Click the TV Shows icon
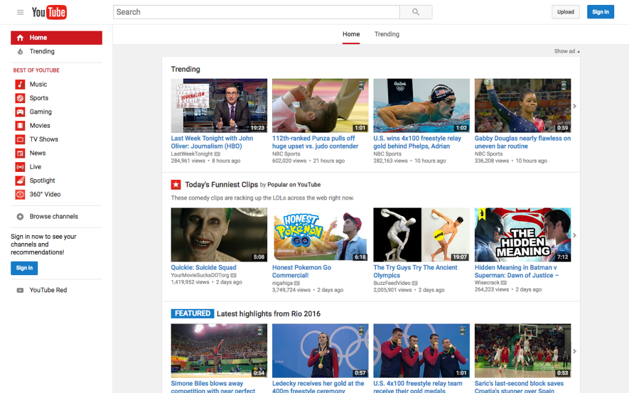The width and height of the screenshot is (629, 393). pyautogui.click(x=20, y=139)
